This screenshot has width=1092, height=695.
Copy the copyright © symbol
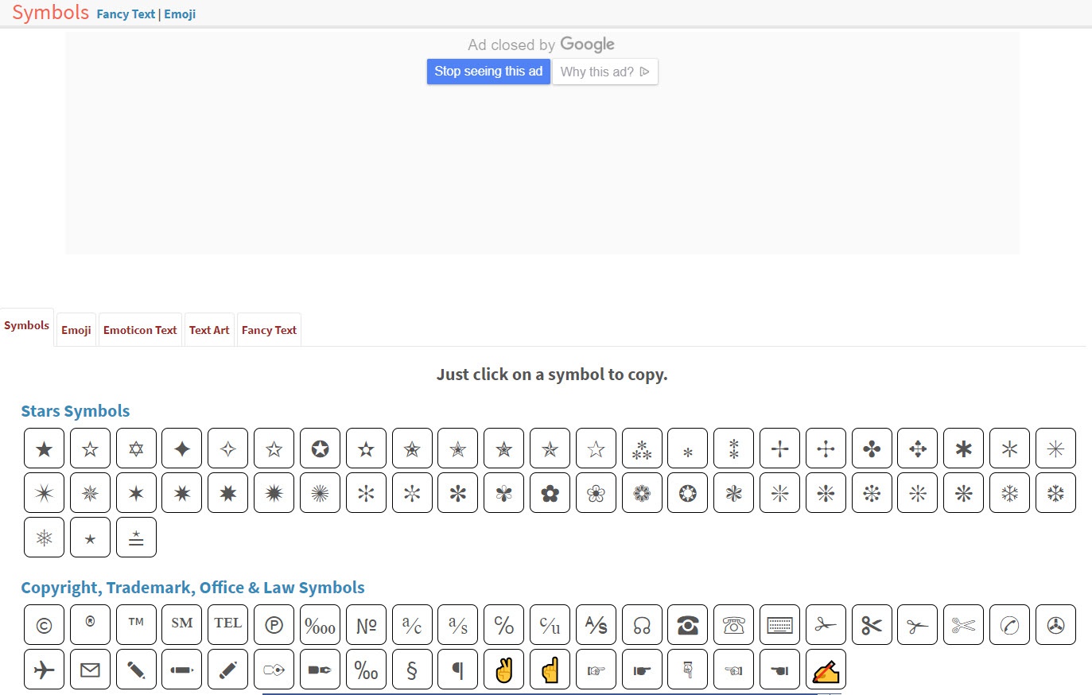[44, 625]
